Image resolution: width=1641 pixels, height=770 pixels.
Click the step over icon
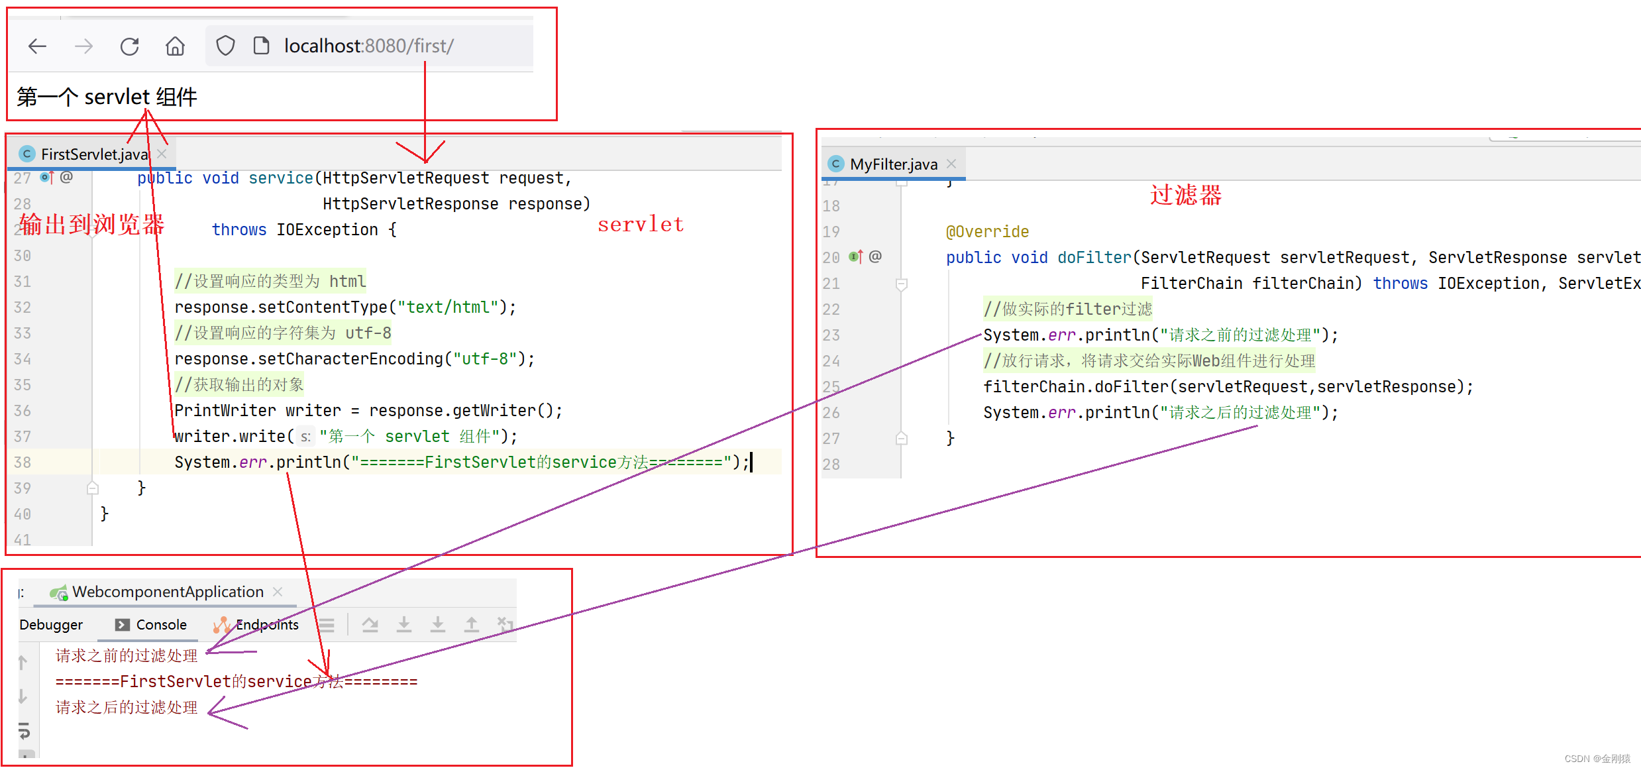pyautogui.click(x=370, y=624)
